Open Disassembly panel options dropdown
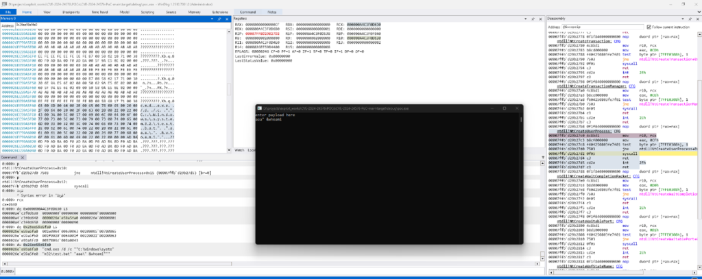 coord(683,19)
